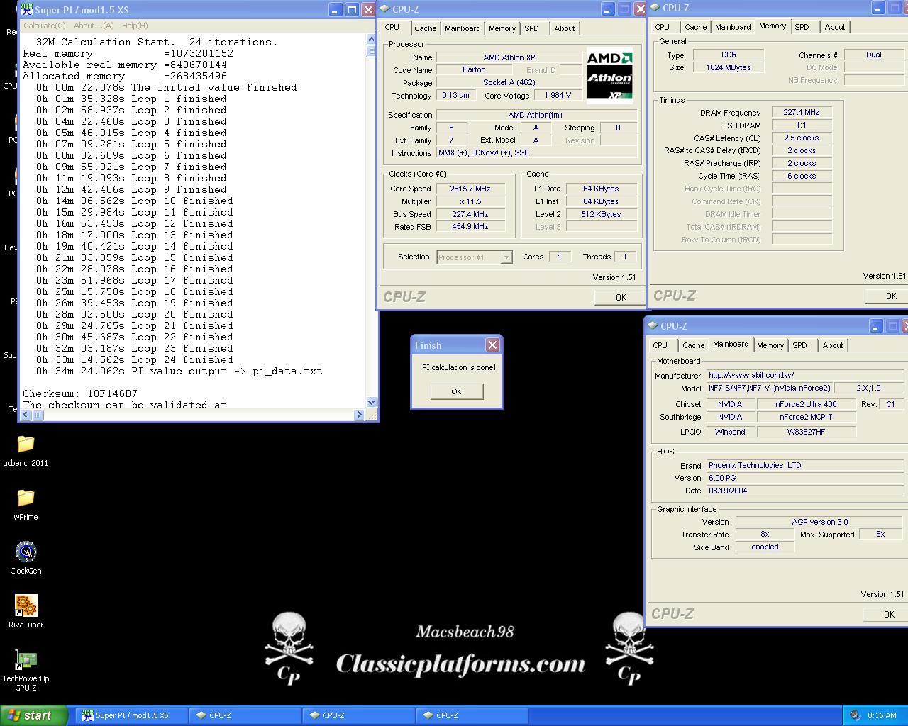Click the CAS# Latency 2.5 clocks value
The image size is (908, 726).
click(x=802, y=138)
